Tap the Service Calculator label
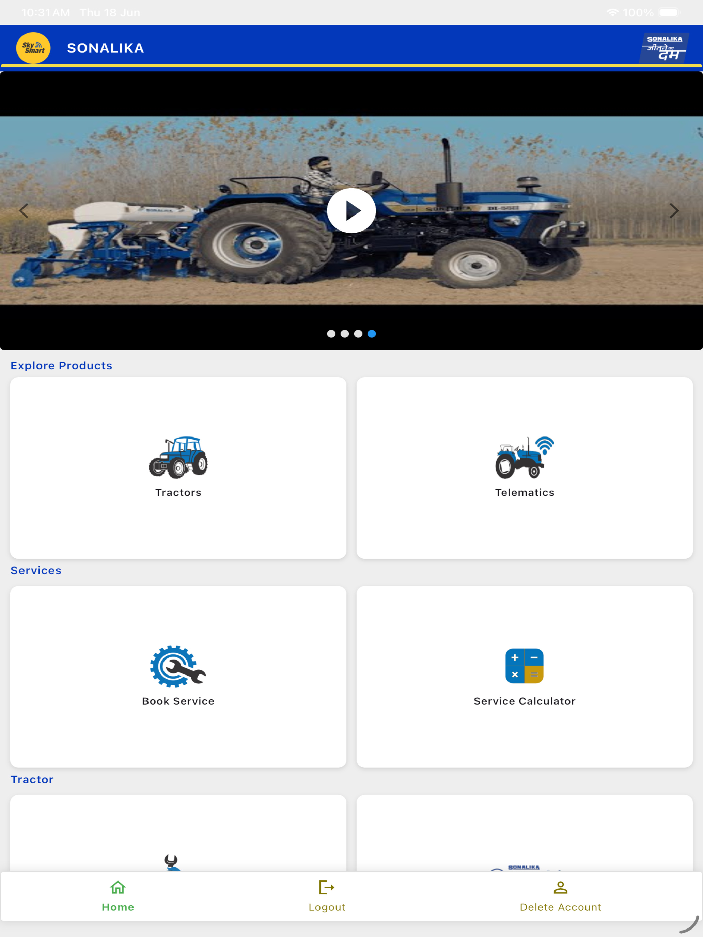The height and width of the screenshot is (937, 703). click(525, 701)
